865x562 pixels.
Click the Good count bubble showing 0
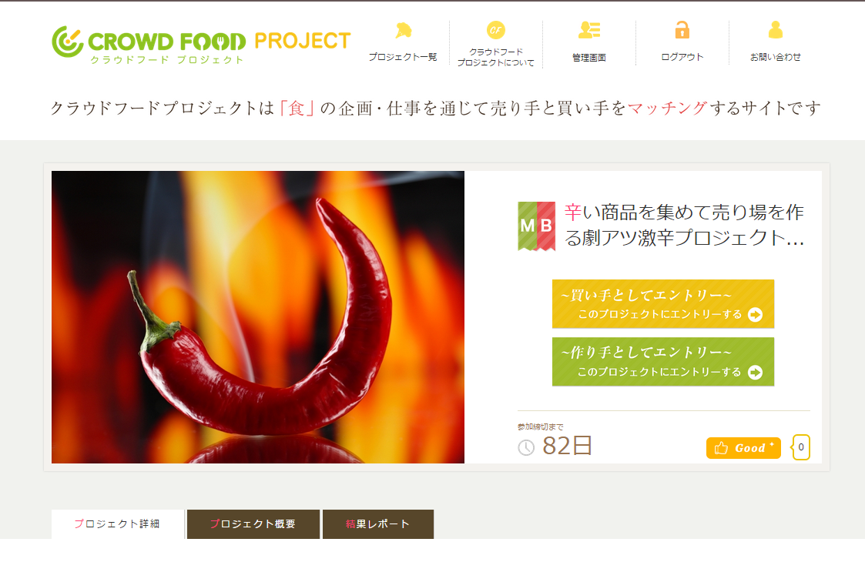pos(801,447)
